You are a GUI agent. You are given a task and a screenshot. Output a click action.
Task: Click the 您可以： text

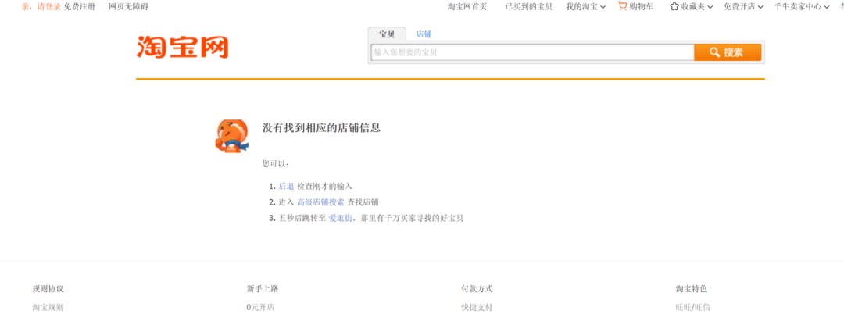coord(276,163)
